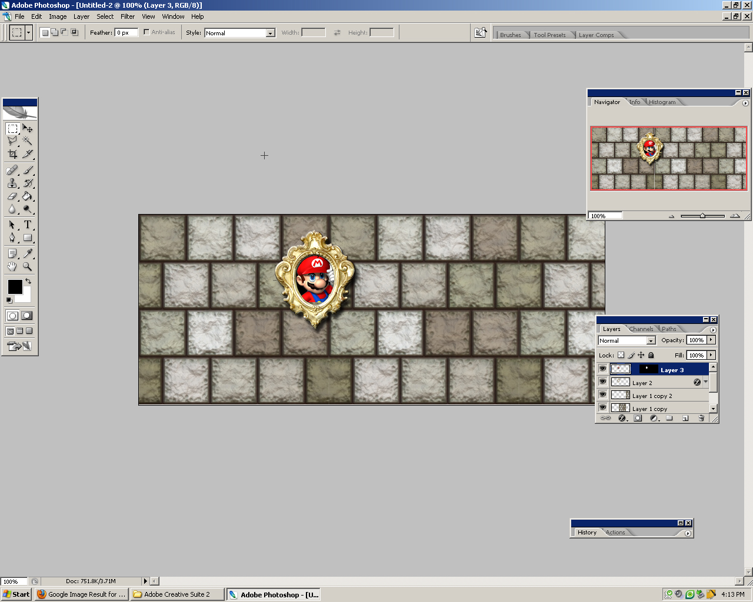This screenshot has height=602, width=753.
Task: Toggle visibility of Layer 1 copy 2
Action: click(x=602, y=395)
